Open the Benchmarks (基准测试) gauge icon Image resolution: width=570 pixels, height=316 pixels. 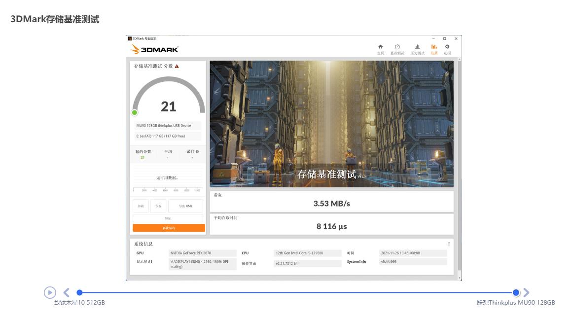pos(397,48)
